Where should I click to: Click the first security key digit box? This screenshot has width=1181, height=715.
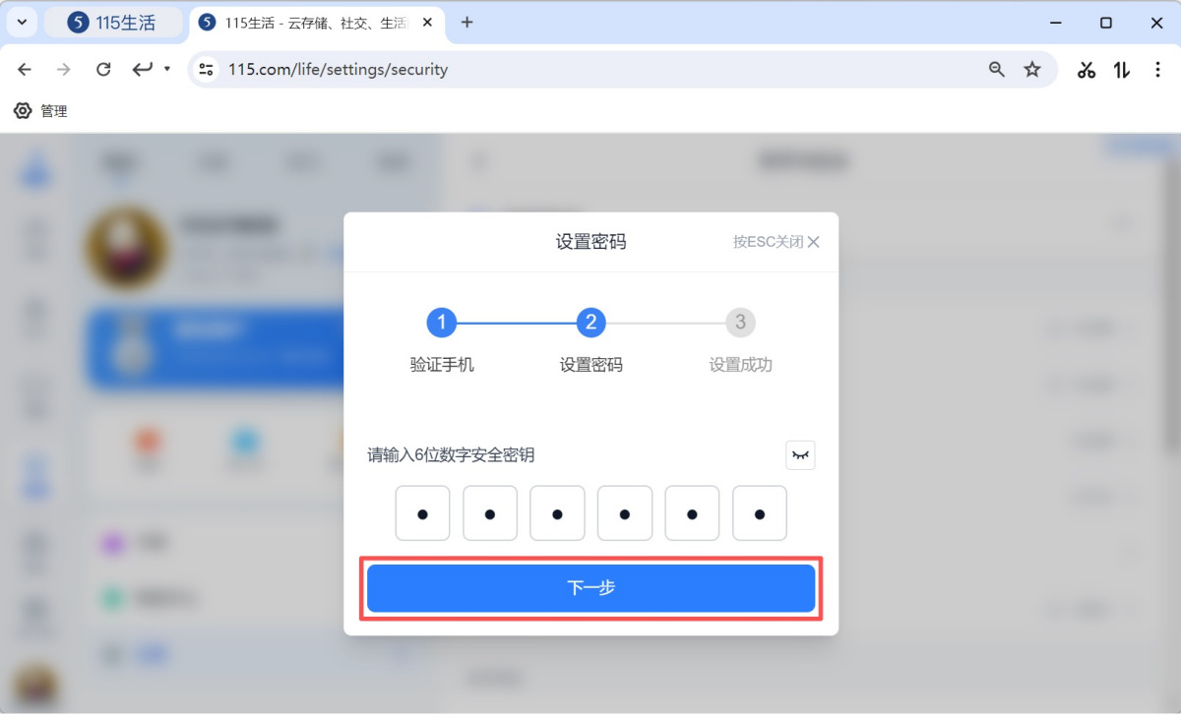pyautogui.click(x=422, y=513)
